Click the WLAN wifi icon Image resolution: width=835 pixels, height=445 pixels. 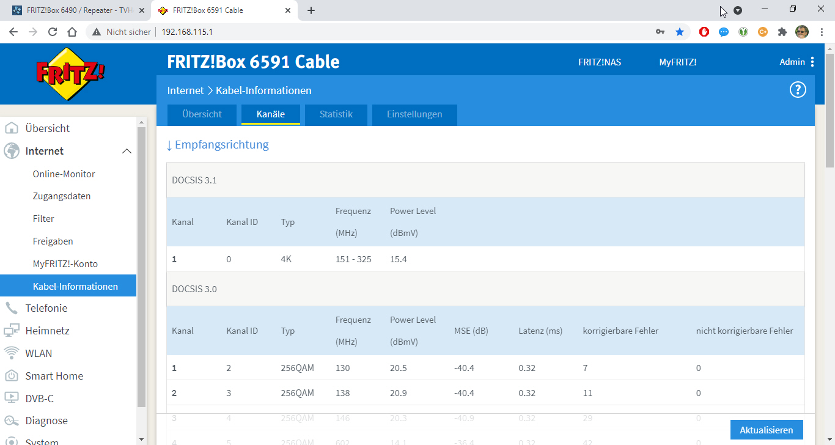[x=12, y=353]
